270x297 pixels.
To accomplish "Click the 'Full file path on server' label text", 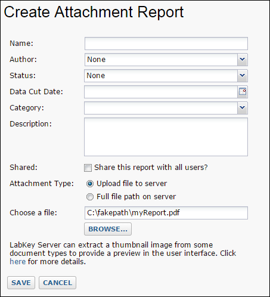I will tap(136, 197).
